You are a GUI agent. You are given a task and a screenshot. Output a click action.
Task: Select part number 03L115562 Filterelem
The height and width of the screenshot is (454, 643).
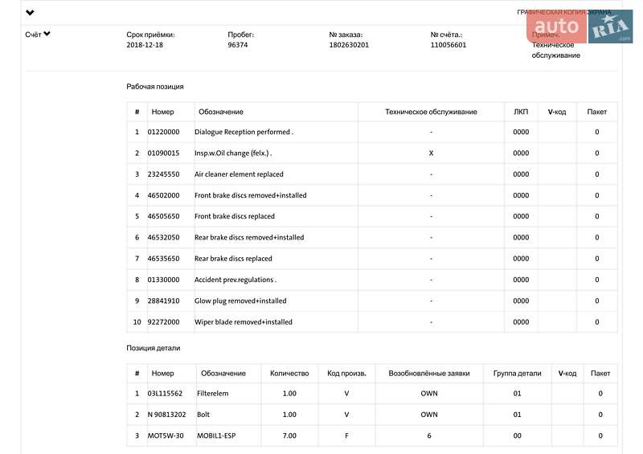click(x=372, y=393)
